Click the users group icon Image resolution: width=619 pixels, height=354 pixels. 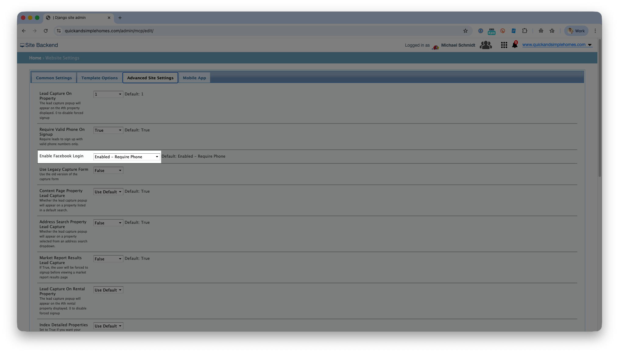pyautogui.click(x=486, y=45)
